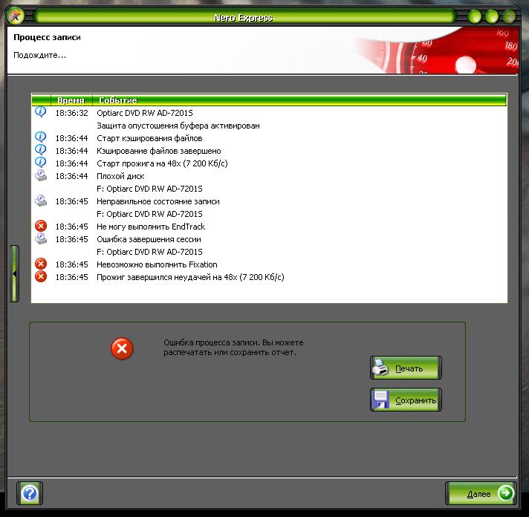Click info icon for Кэширование файлов завершено
Viewport: 529px width, 517px height.
tap(40, 149)
